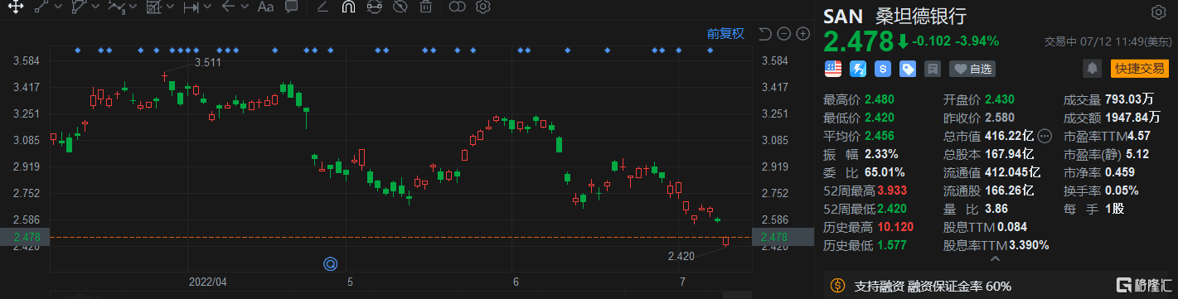
Task: Select the comment bubble note tool
Action: [x=291, y=7]
